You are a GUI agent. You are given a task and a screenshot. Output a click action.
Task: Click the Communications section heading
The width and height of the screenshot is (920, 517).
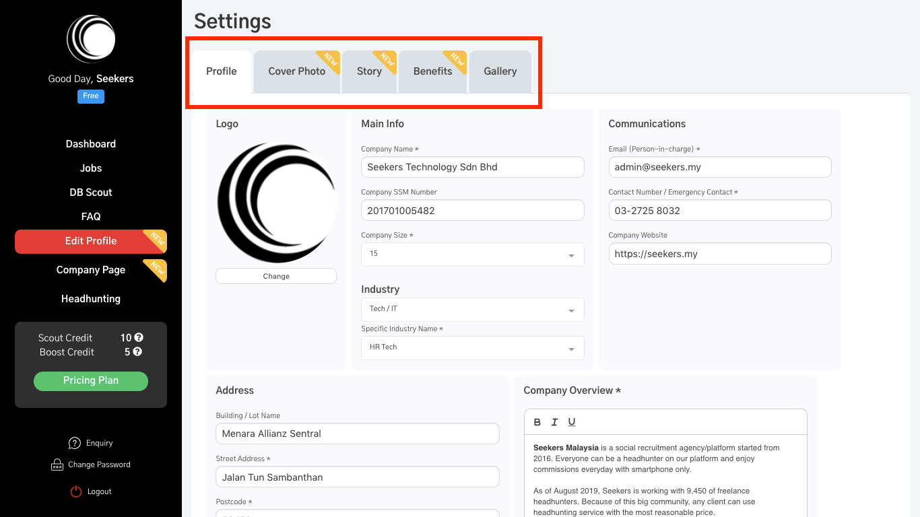647,124
